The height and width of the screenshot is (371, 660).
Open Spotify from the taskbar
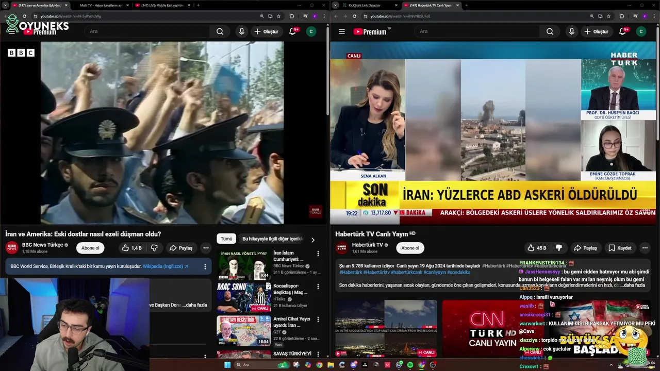[x=410, y=365]
